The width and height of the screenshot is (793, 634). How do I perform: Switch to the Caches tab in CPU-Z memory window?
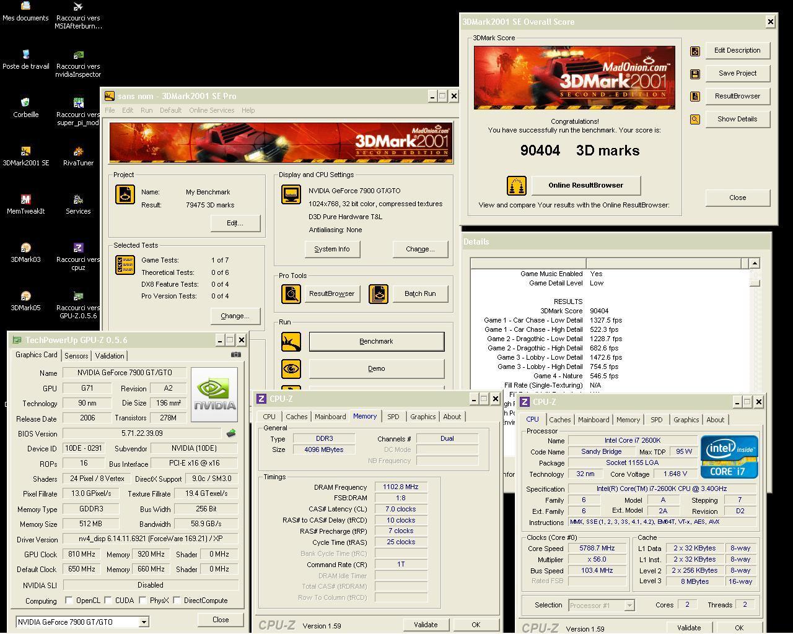(x=296, y=417)
